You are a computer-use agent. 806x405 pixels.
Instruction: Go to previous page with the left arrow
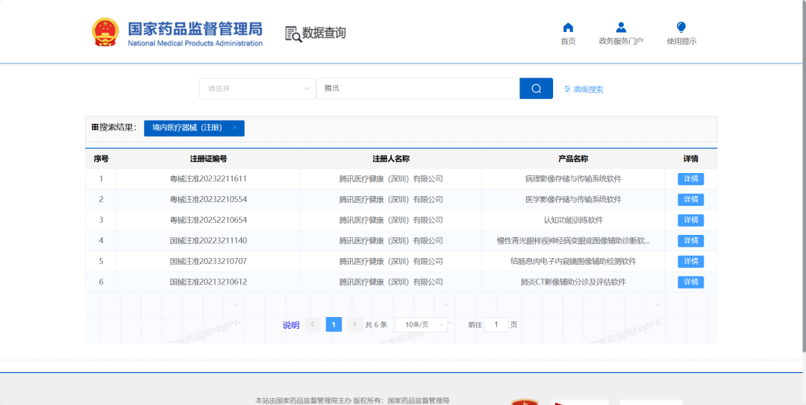pyautogui.click(x=313, y=325)
